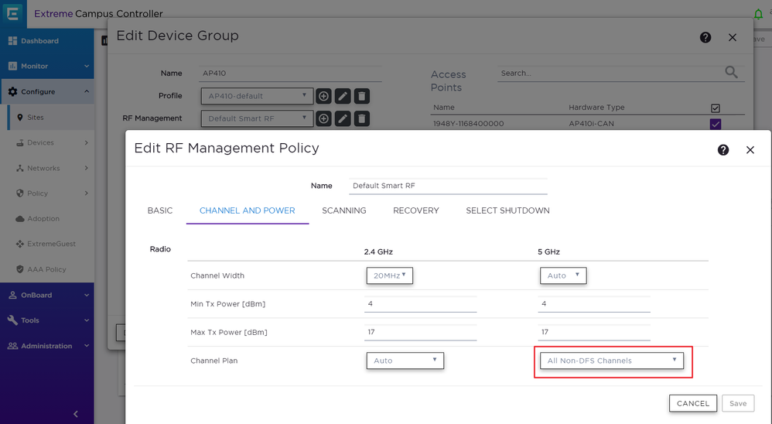The height and width of the screenshot is (424, 772).
Task: Click the help icon in Edit RF Management Policy
Action: (723, 150)
